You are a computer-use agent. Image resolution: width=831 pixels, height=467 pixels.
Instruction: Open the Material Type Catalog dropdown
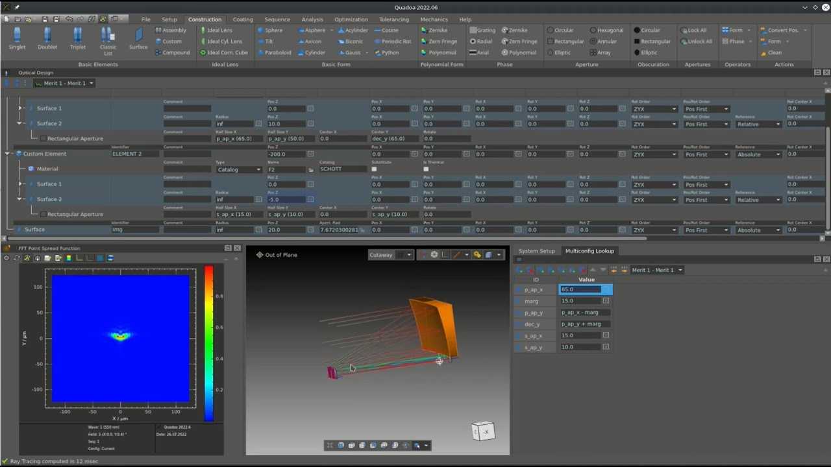pos(238,169)
